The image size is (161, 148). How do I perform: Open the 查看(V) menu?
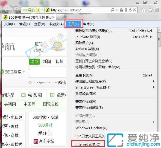40,24
